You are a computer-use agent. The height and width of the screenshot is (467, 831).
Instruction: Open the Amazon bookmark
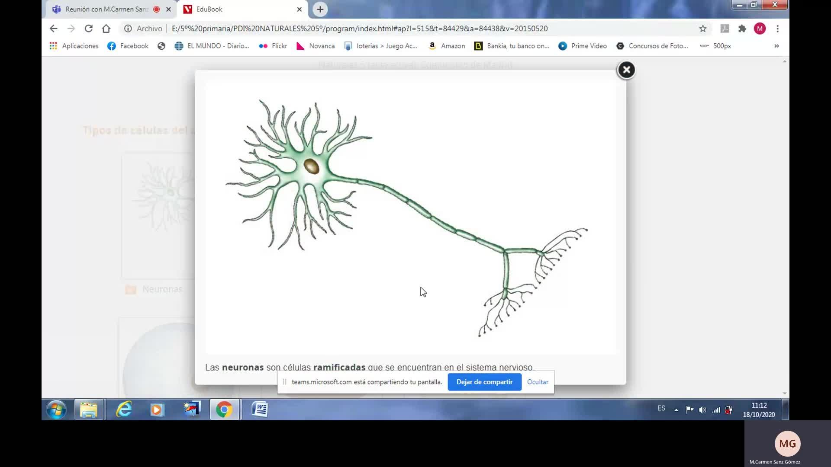pyautogui.click(x=447, y=46)
